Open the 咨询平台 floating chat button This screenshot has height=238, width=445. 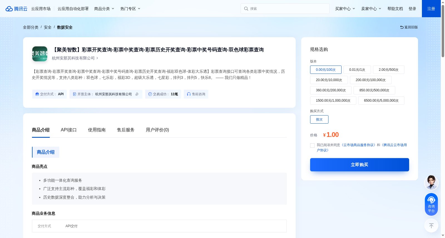pyautogui.click(x=431, y=204)
